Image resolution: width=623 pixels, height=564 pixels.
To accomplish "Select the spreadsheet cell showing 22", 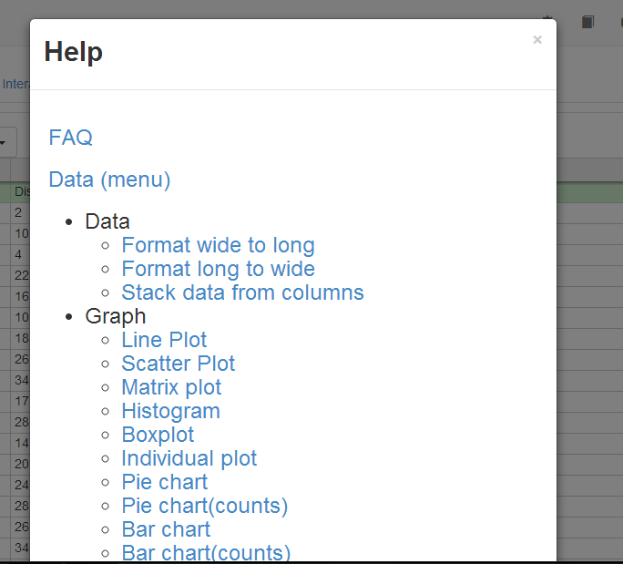I will point(20,275).
